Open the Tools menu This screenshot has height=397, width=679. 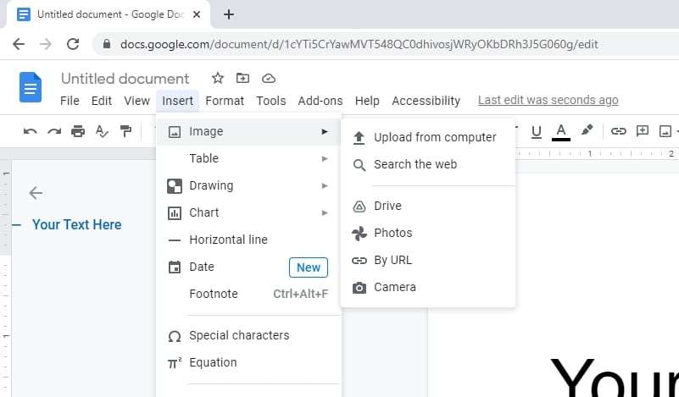[271, 101]
